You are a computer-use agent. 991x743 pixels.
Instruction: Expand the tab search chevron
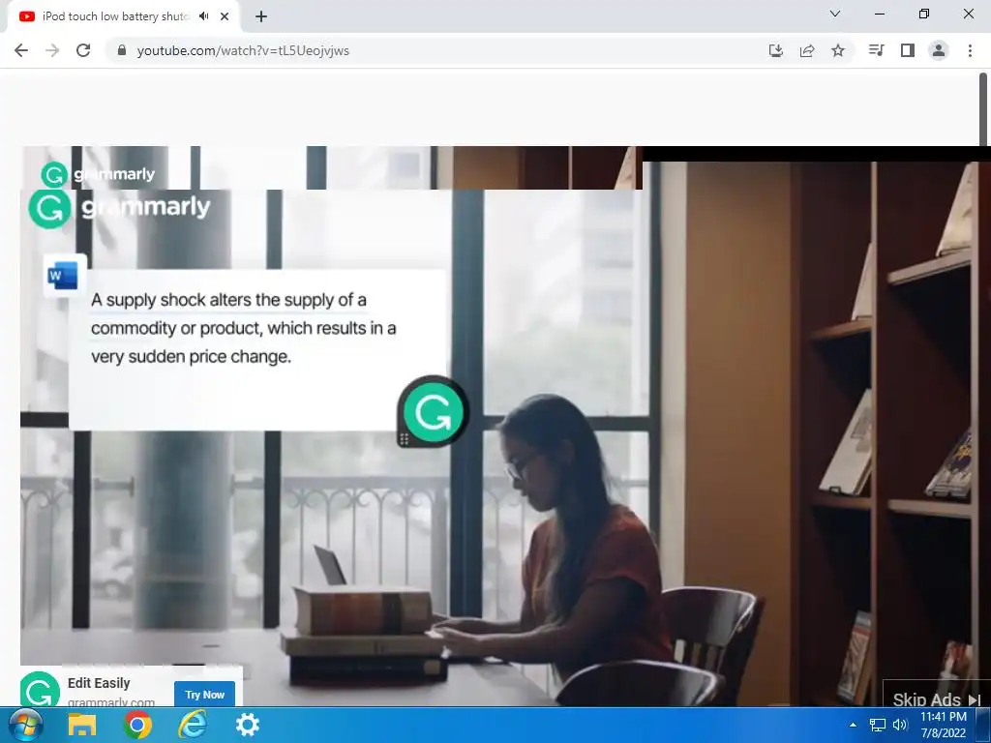point(835,14)
